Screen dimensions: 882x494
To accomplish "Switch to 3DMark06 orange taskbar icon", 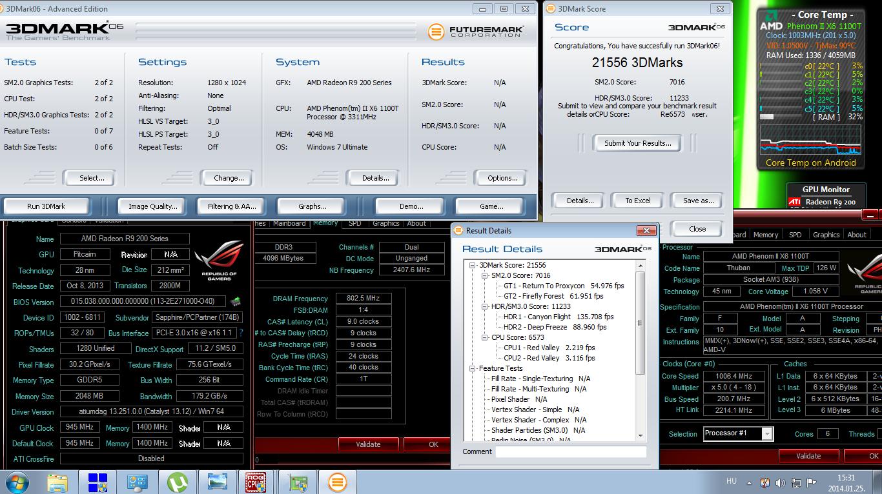I will [338, 482].
